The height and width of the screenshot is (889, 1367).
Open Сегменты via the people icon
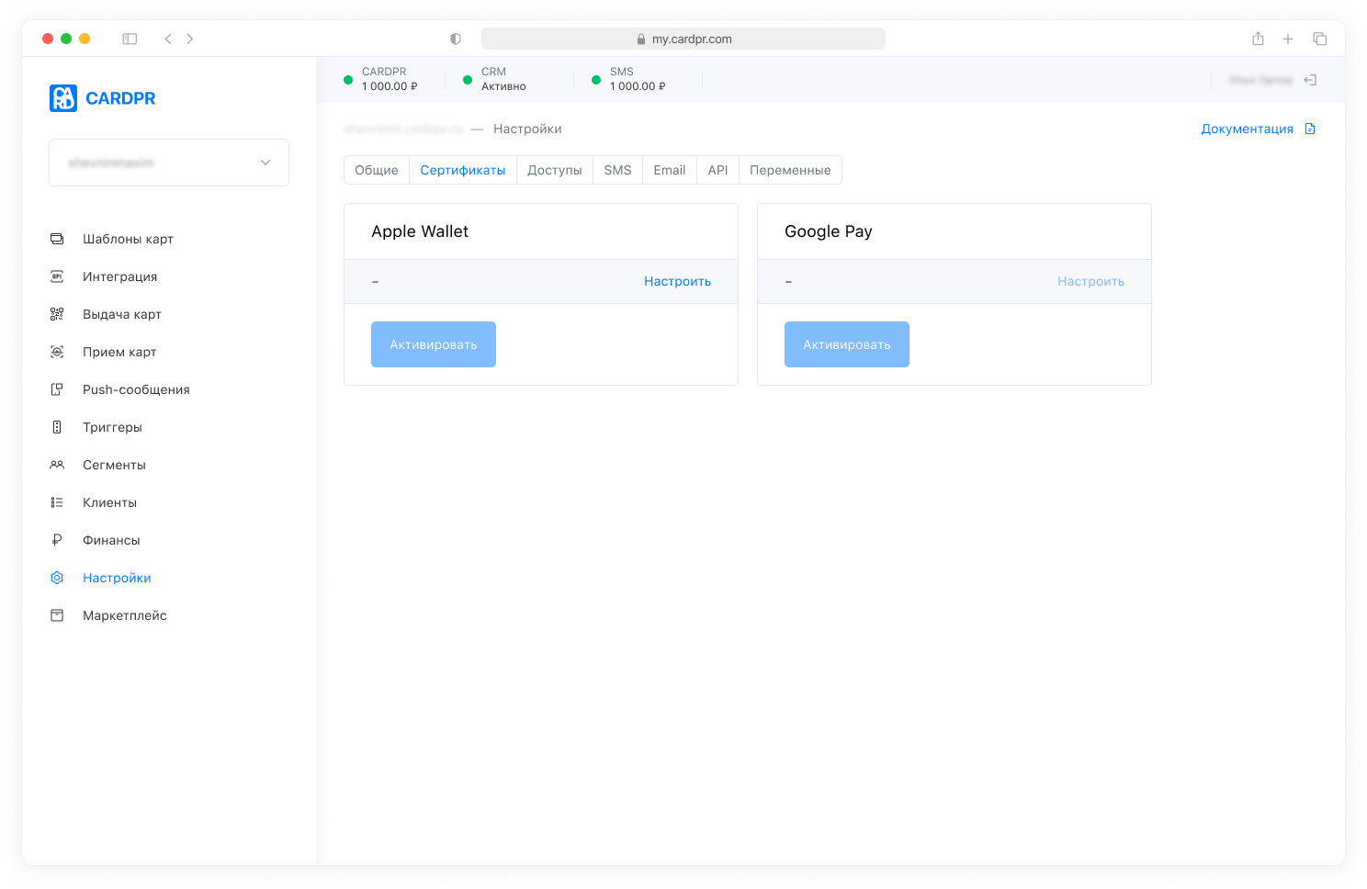click(x=57, y=465)
